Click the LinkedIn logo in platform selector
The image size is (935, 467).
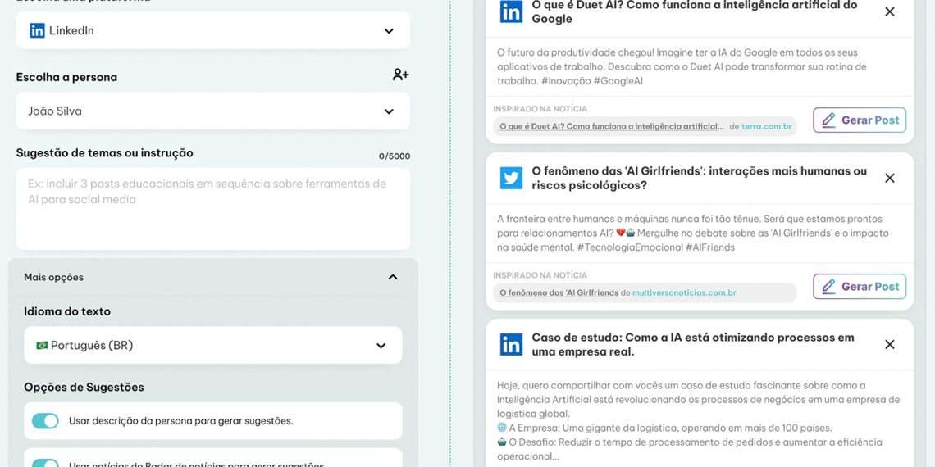coord(37,30)
